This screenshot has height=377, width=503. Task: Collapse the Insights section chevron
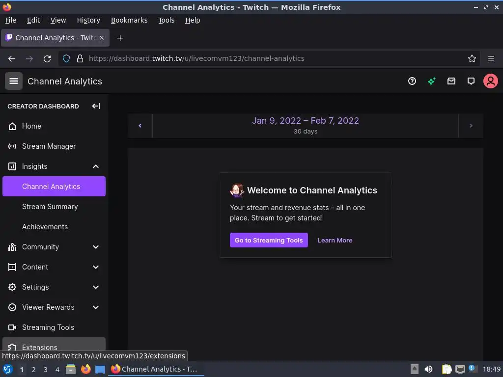click(x=96, y=166)
